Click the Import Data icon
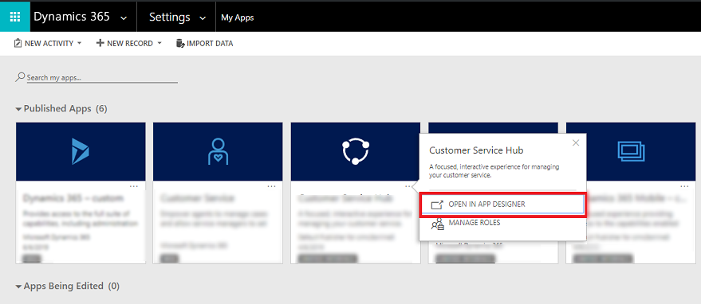The height and width of the screenshot is (304, 701). (180, 43)
